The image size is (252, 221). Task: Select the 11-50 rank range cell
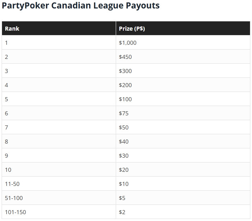point(59,184)
